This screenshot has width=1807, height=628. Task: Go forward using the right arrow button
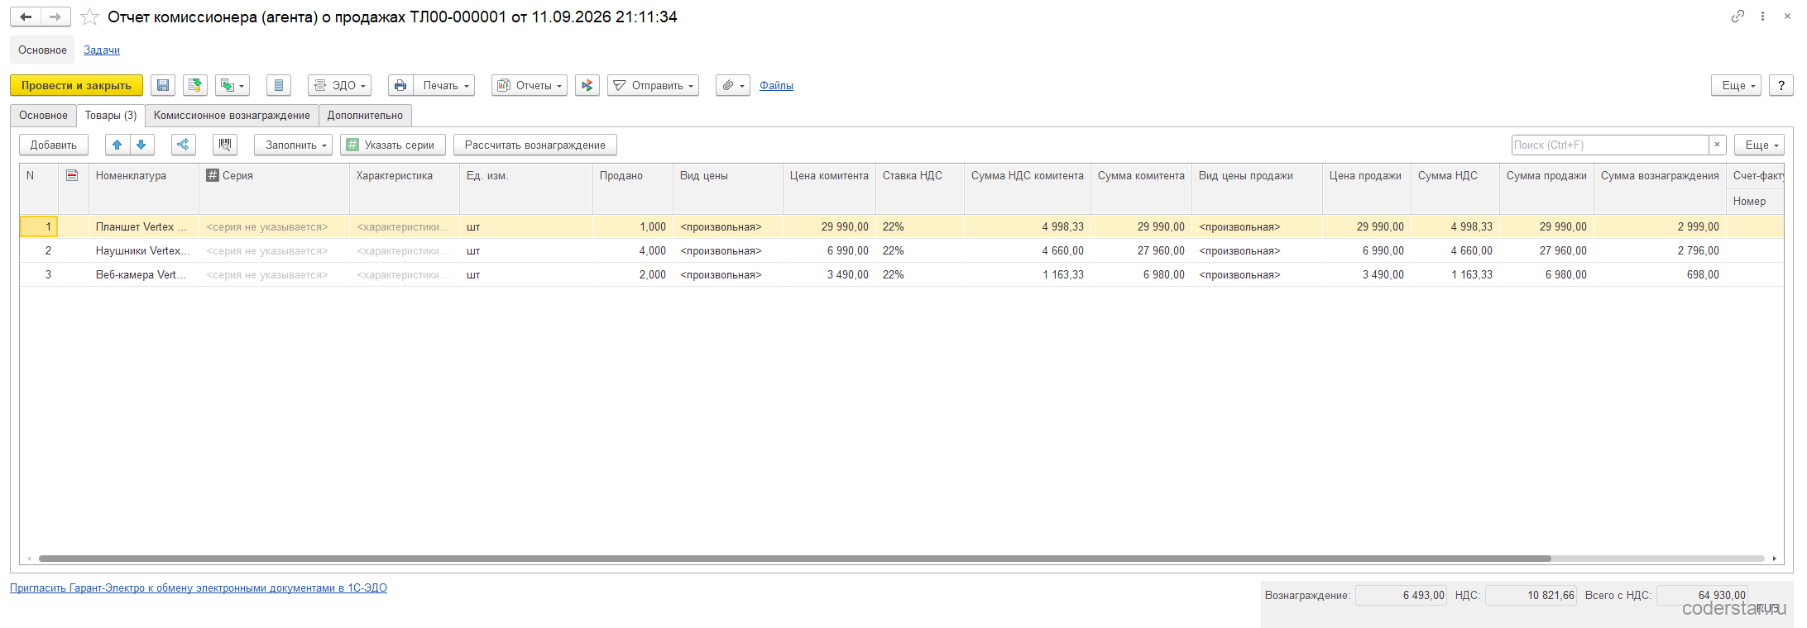click(x=55, y=17)
